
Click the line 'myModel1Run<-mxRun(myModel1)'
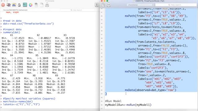coord(128,105)
